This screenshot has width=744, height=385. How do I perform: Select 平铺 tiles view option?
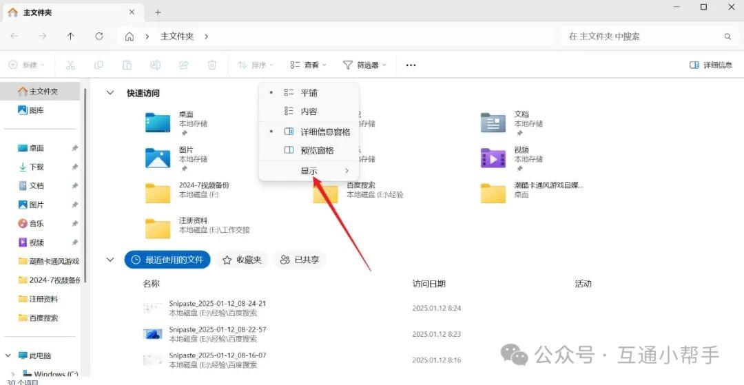[x=309, y=92]
